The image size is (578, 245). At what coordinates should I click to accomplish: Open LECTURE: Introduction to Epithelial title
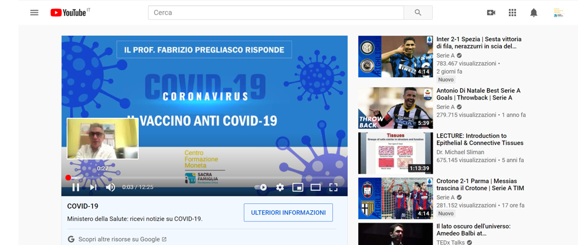pyautogui.click(x=480, y=140)
